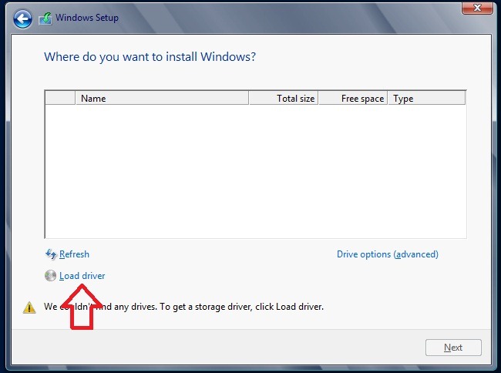The image size is (501, 373).
Task: Open Drive options (advanced)
Action: click(388, 254)
